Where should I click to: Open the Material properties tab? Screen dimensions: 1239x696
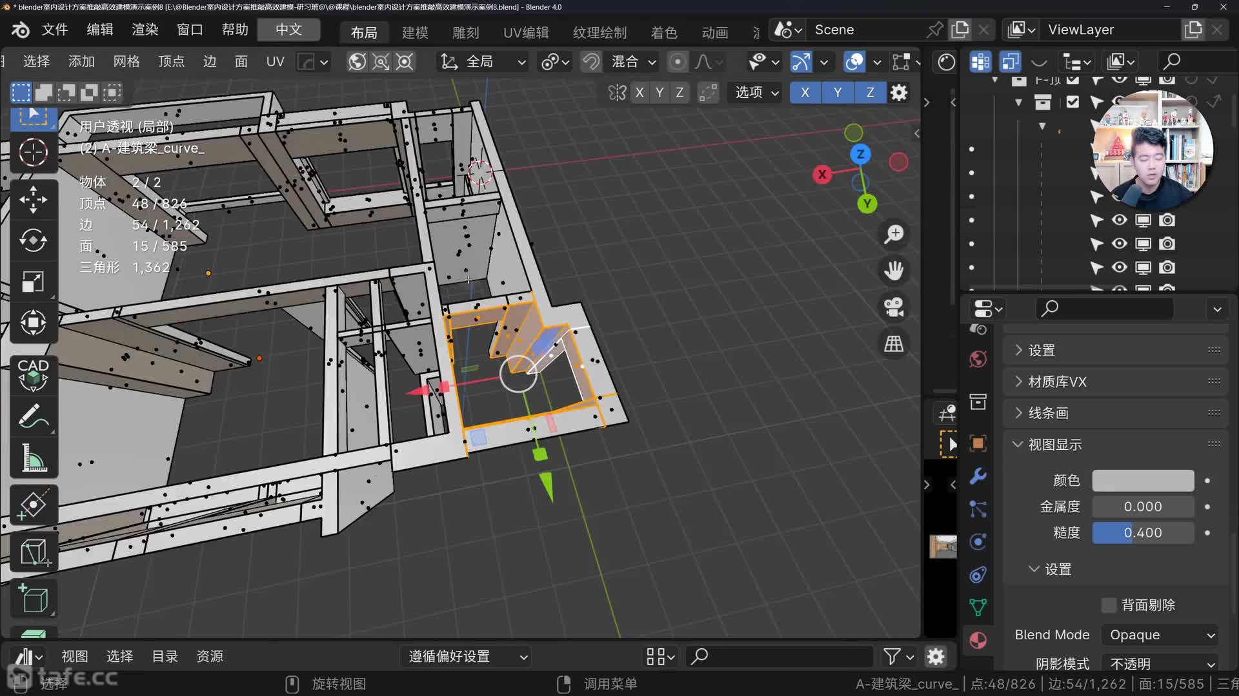coord(978,640)
